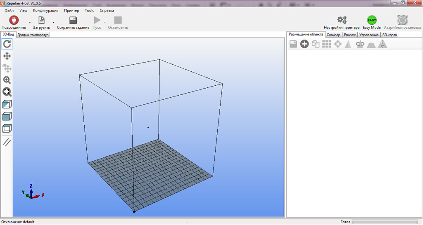
Task: Open the График температур tab
Action: (x=33, y=35)
